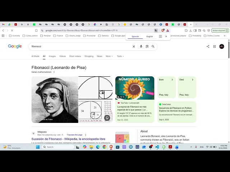Click the address bar URL
This screenshot has width=230, height=172.
82,30
